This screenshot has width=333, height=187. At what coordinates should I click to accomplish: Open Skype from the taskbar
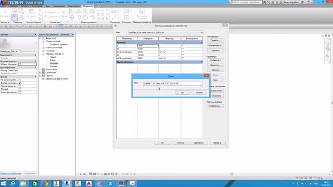[x=110, y=183]
